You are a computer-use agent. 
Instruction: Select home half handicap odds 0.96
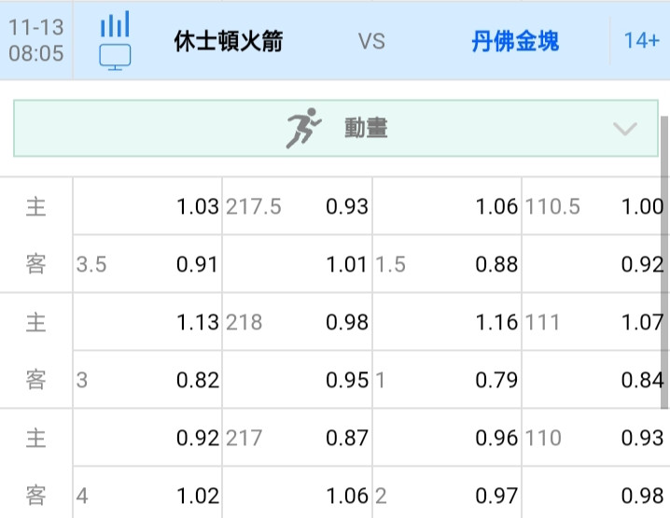point(496,438)
